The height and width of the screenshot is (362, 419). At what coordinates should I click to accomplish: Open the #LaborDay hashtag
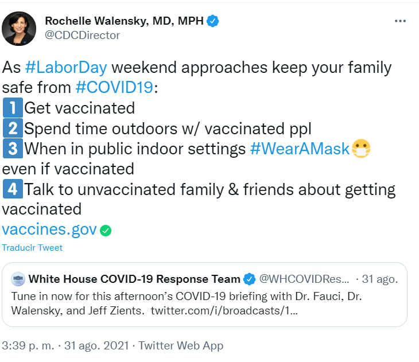click(66, 67)
